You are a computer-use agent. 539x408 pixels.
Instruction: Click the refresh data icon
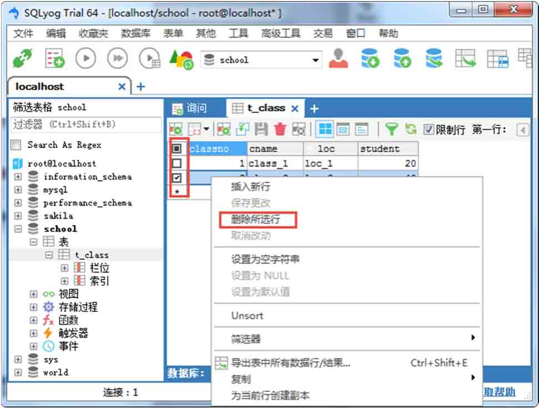coord(411,129)
